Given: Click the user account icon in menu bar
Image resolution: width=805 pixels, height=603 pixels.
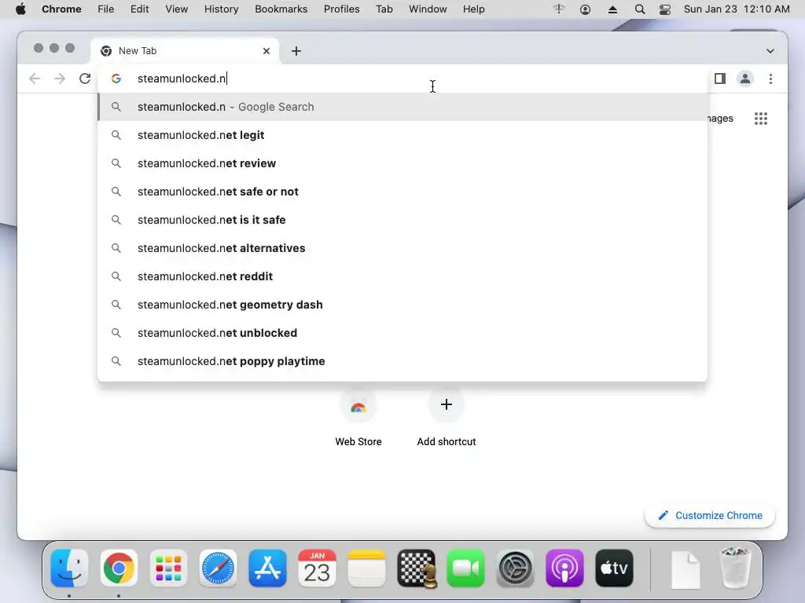Looking at the screenshot, I should [585, 9].
